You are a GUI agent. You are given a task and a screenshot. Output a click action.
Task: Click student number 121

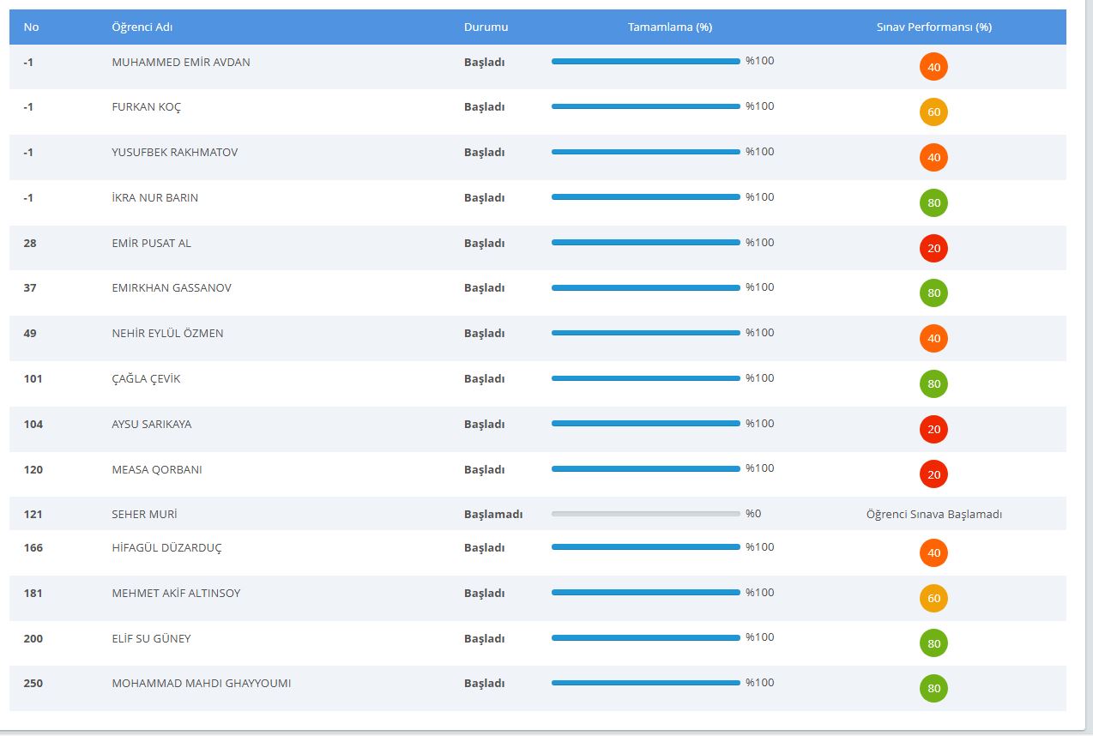click(x=33, y=515)
